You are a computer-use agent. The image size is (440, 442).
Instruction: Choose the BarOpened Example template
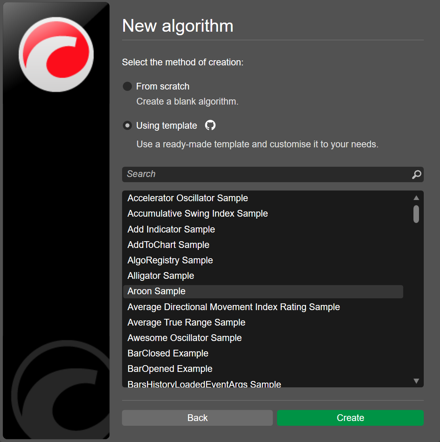170,369
